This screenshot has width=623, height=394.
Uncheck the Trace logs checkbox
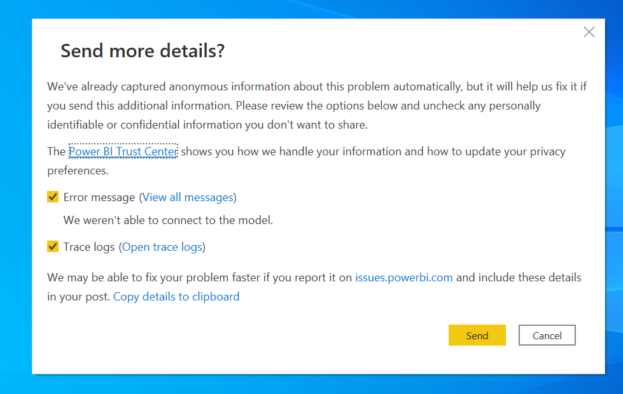point(53,246)
